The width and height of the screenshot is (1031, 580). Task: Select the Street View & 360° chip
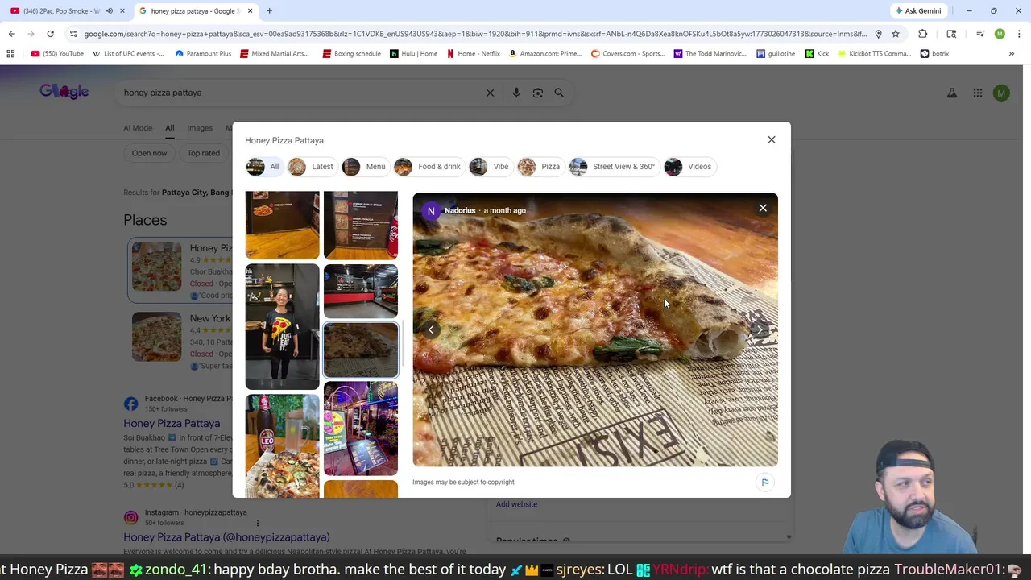[613, 167]
